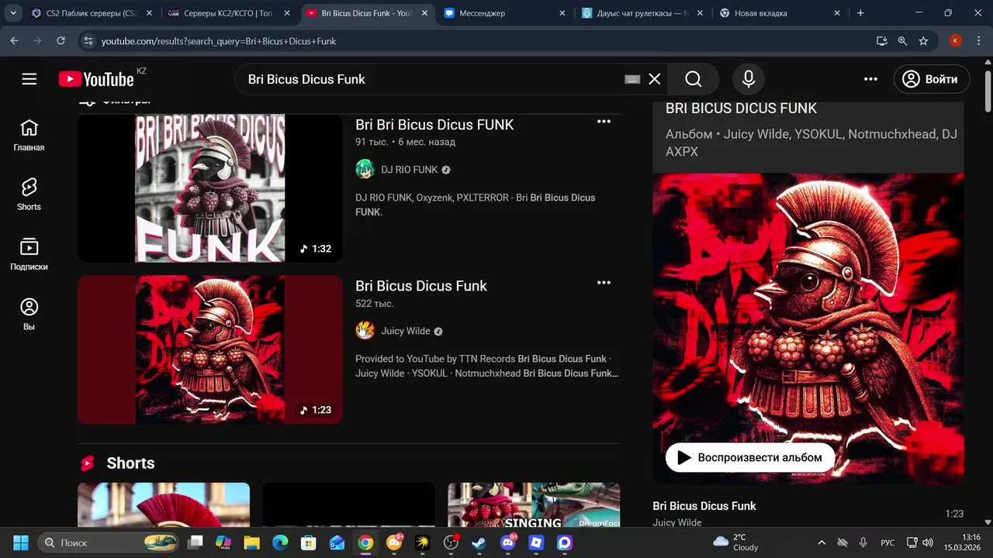Open the Вы section in the sidebar
The image size is (993, 558).
click(x=29, y=315)
